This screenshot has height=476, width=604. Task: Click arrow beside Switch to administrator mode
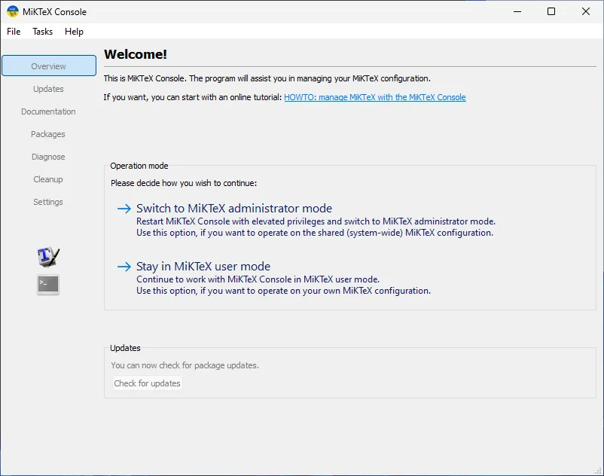point(124,209)
